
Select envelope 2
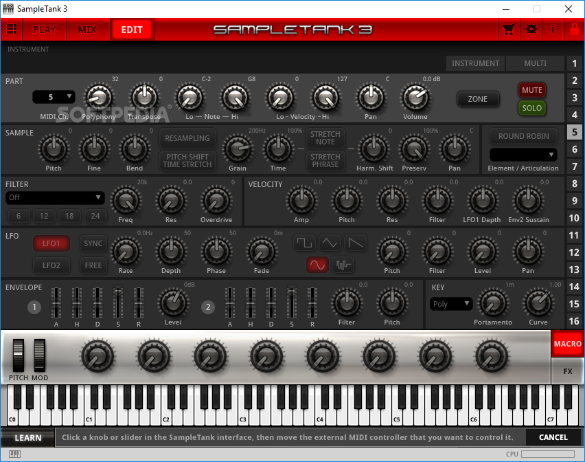(x=208, y=307)
